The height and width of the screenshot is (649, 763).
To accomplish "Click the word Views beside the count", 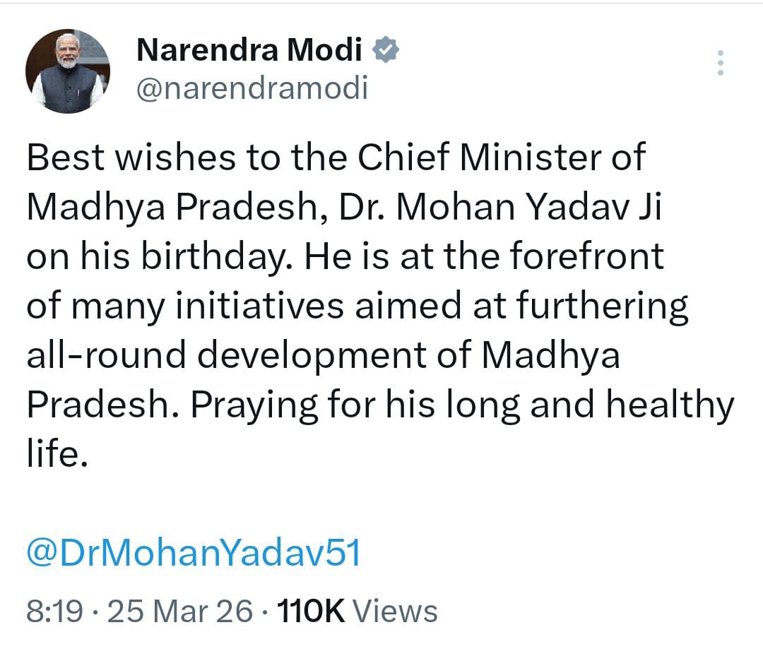I will [394, 611].
